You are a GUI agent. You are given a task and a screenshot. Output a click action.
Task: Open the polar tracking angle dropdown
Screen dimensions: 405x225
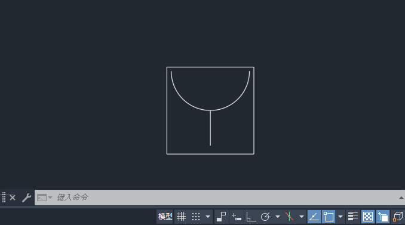point(278,217)
